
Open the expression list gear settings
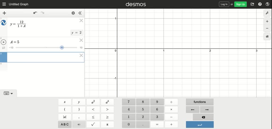[73, 13]
